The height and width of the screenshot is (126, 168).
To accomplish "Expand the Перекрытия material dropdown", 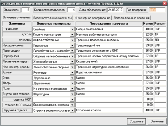I will (72, 56).
